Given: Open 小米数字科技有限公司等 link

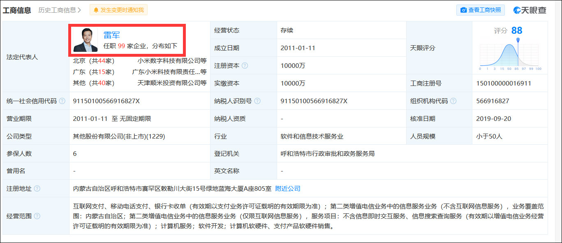Looking at the screenshot, I should point(172,60).
